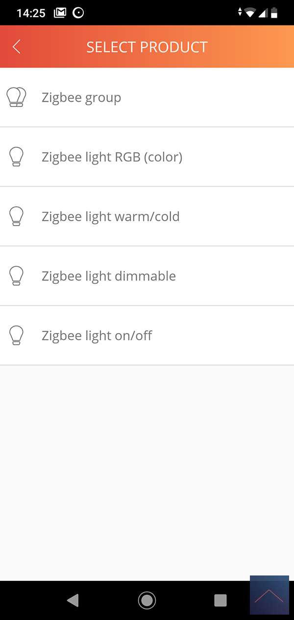Tap the bulb icon beside warm/cold

pyautogui.click(x=16, y=216)
